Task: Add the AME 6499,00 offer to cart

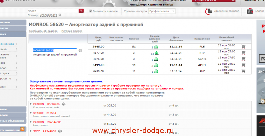Action: [243, 71]
